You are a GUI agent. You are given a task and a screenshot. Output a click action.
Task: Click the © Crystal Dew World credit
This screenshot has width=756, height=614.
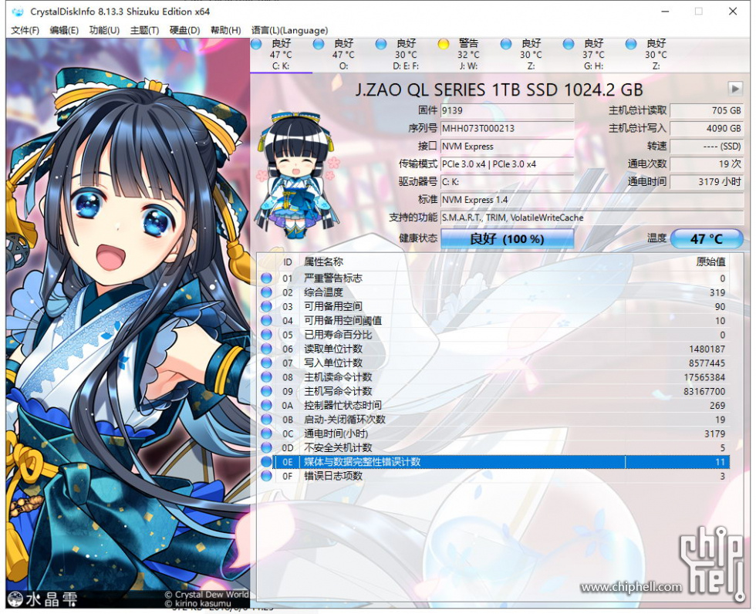pyautogui.click(x=207, y=594)
